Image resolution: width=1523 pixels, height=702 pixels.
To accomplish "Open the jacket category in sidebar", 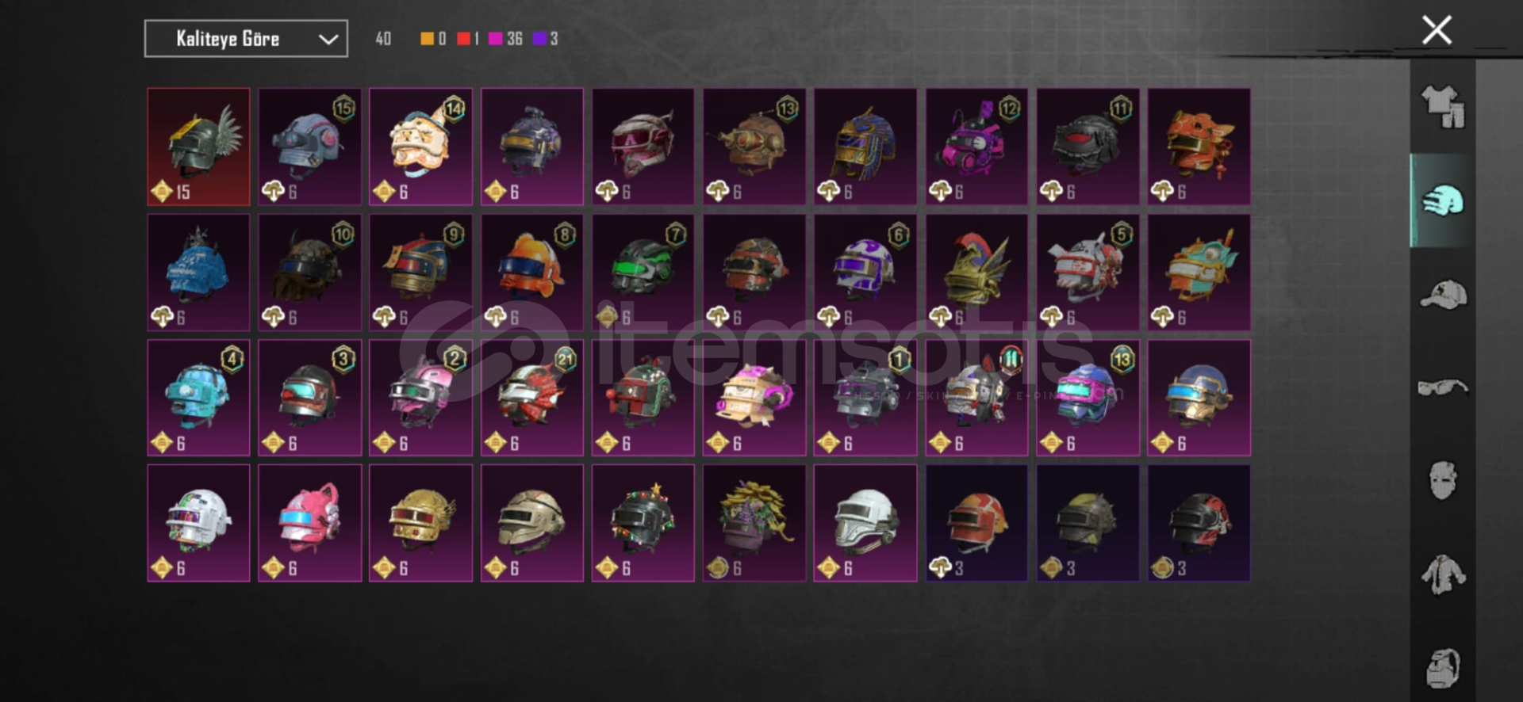I will point(1442,574).
